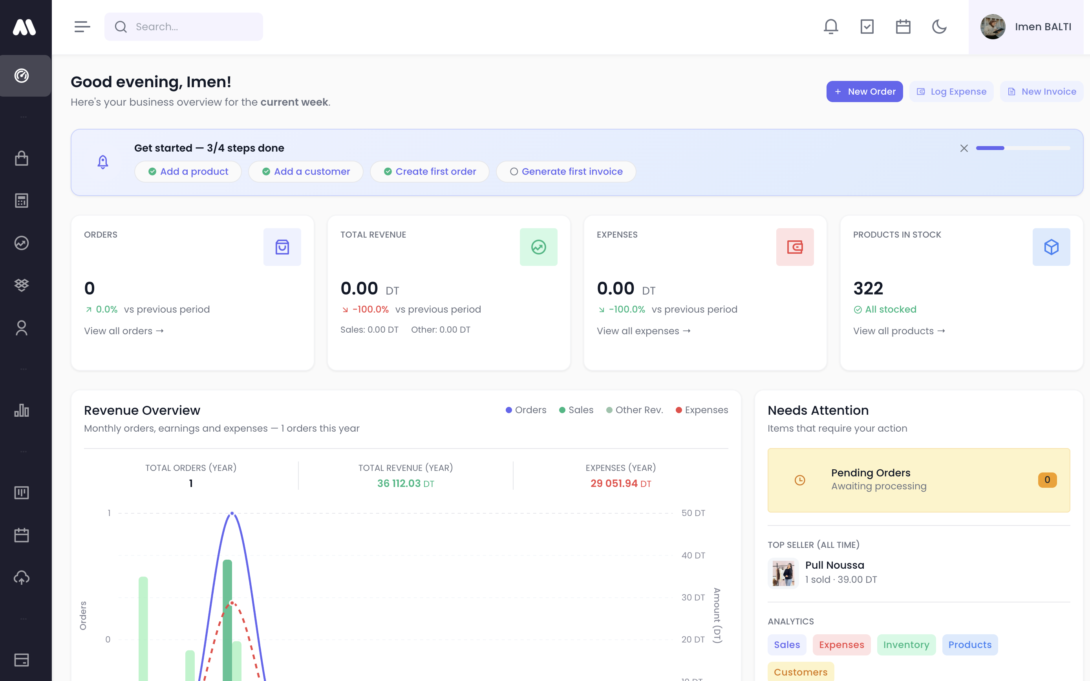Open the Orders shopping bag icon in sidebar

pos(22,159)
